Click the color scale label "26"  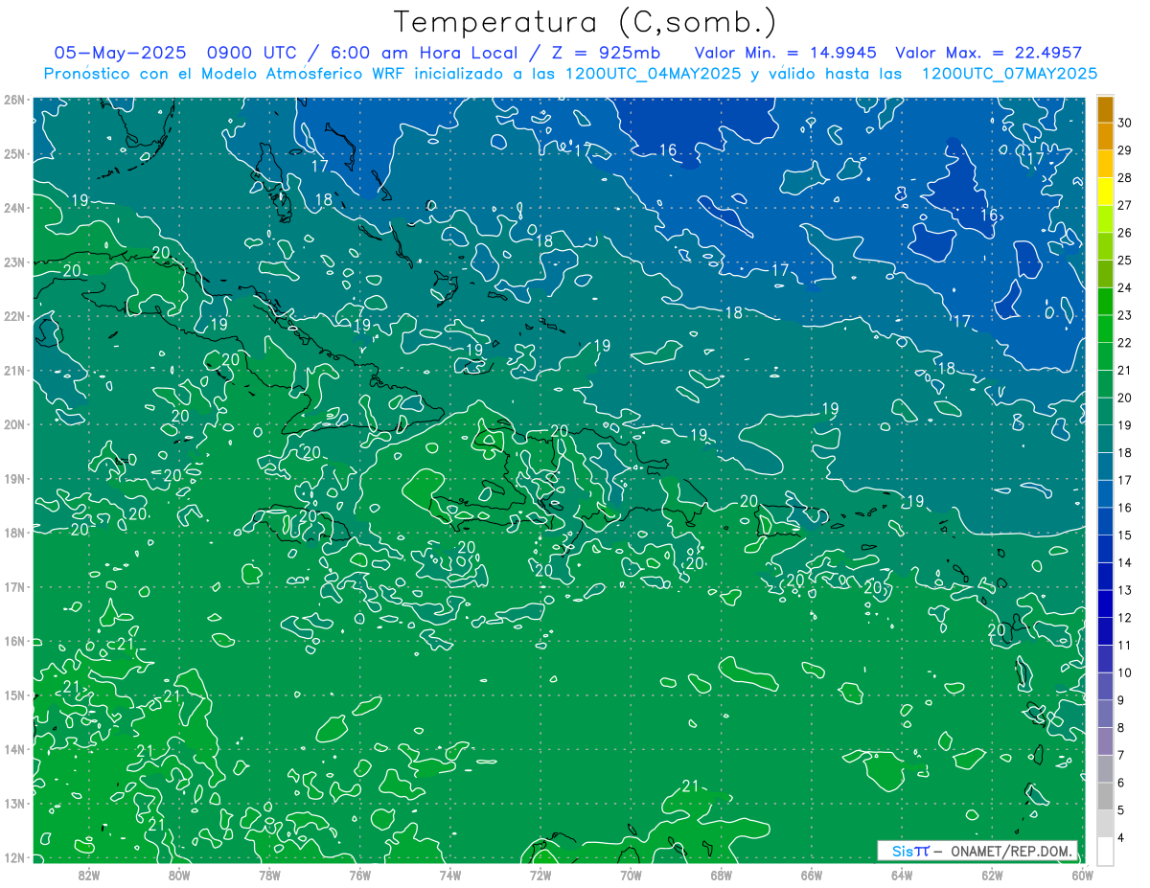[x=1125, y=233]
